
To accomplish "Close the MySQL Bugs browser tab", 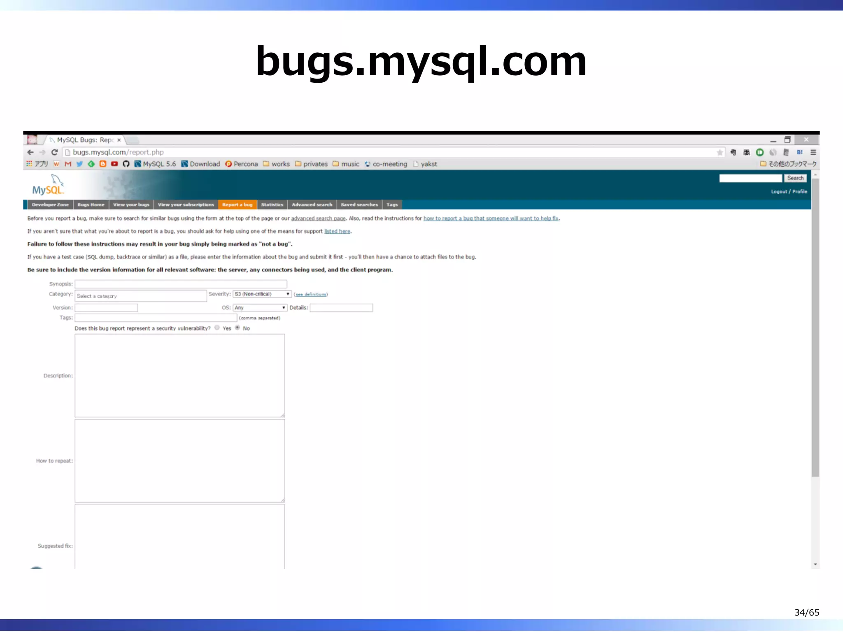I will coord(119,140).
